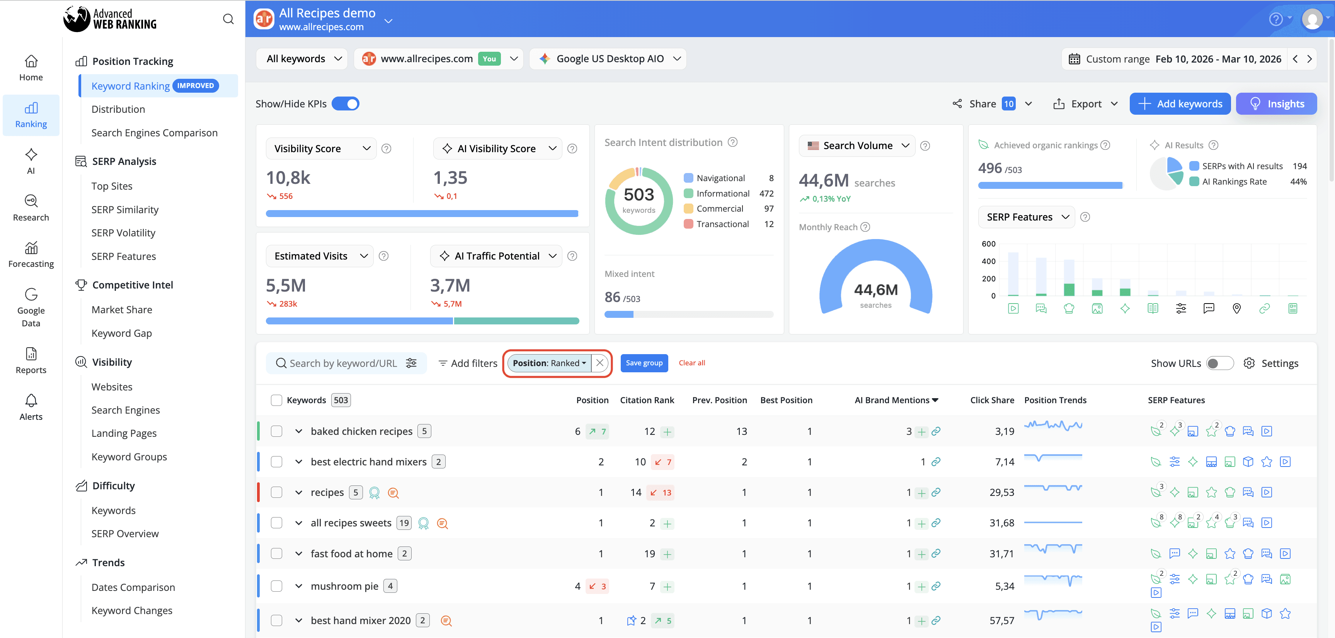Open the AI section from the left sidebar

tap(31, 161)
